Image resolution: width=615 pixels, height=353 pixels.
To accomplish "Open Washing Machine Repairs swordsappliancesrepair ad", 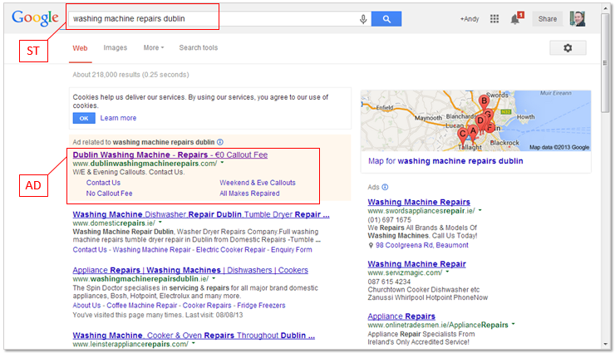I will point(419,202).
